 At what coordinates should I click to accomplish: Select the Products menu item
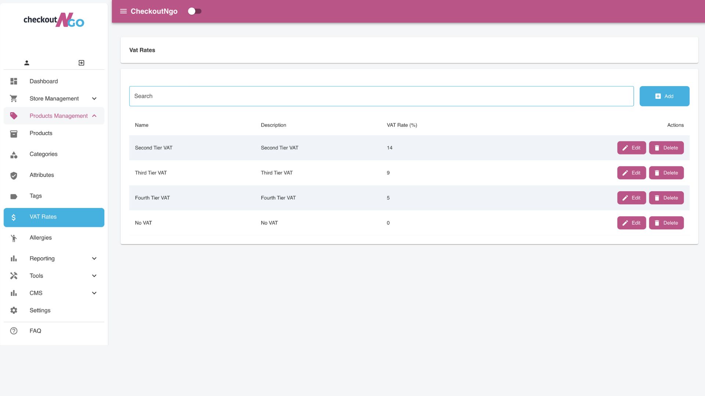click(x=41, y=133)
